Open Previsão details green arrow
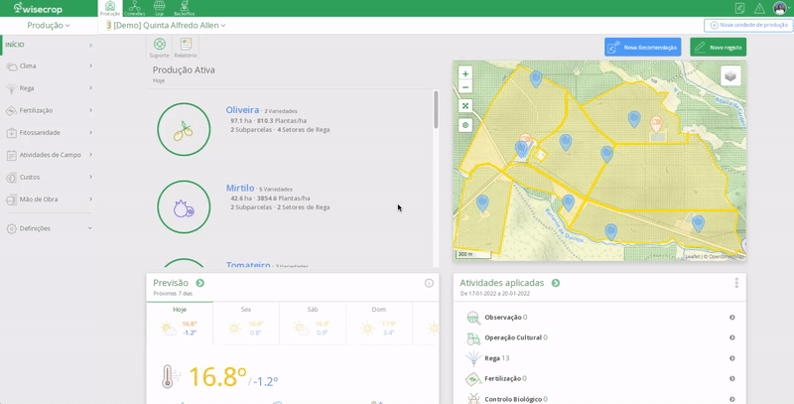Screen dimensions: 794x404 click(x=200, y=283)
